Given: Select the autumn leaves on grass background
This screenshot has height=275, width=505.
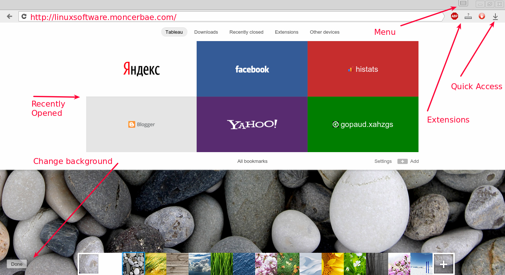Looking at the screenshot, I should click(288, 264).
